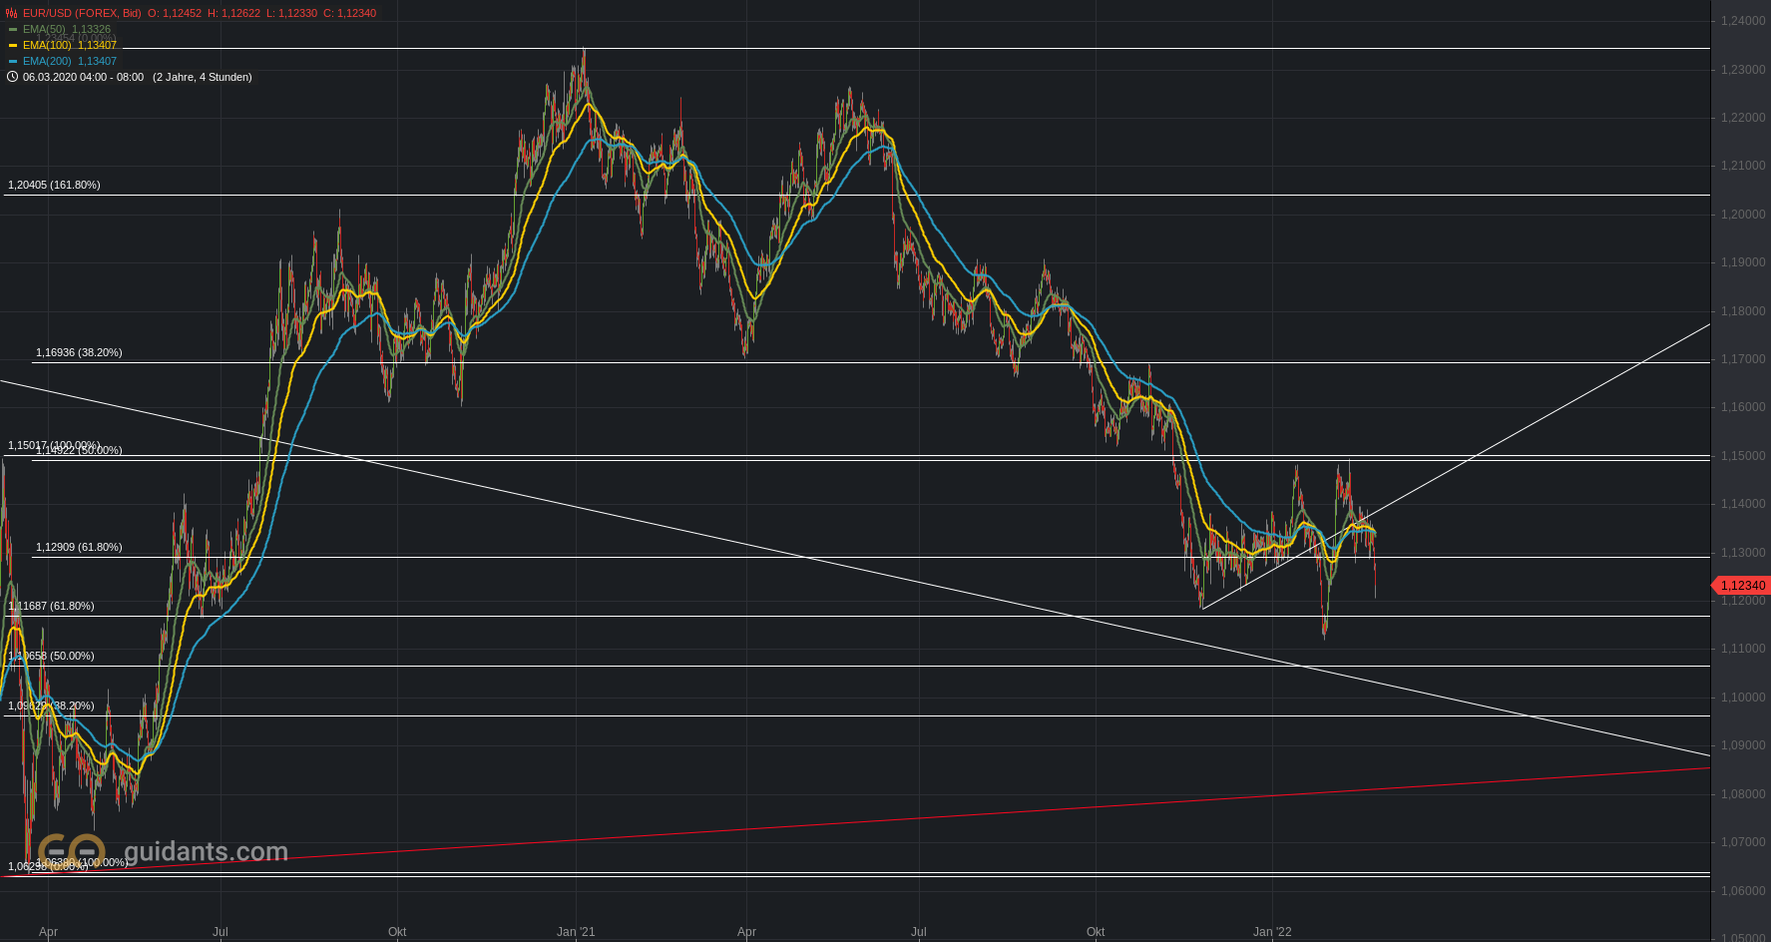Viewport: 1771px width, 942px height.
Task: Click the Jan '21 label on the time axis
Action: pyautogui.click(x=576, y=931)
